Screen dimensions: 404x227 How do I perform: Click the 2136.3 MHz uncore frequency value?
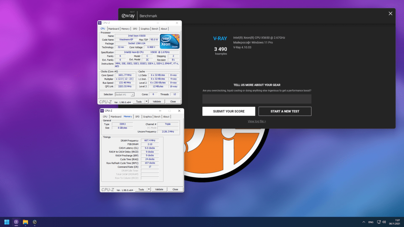[168, 131]
